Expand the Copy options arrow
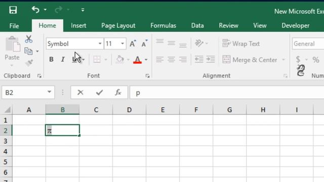 click(37, 51)
